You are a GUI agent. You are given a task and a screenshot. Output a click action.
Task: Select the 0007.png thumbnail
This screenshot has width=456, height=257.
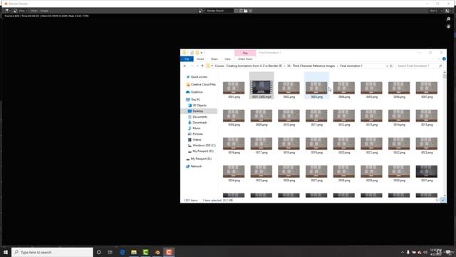[427, 88]
